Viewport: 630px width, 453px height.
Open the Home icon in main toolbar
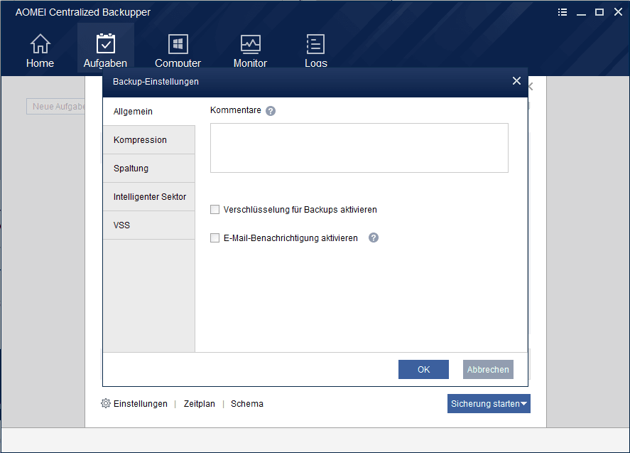coord(40,44)
